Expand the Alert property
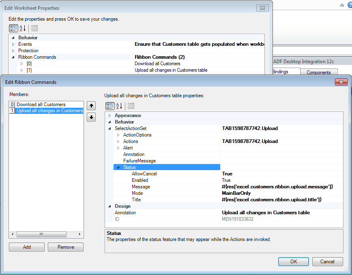This screenshot has height=275, width=352. 118,148
